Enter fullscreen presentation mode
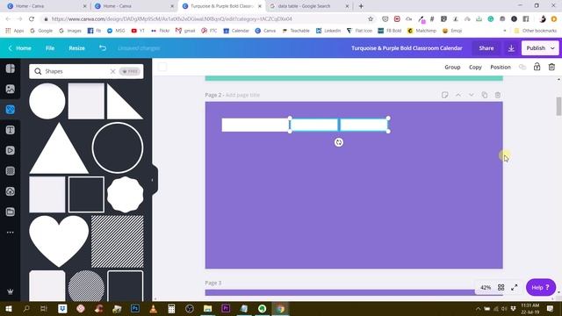Screen dimensions: 562x316 tap(515, 287)
